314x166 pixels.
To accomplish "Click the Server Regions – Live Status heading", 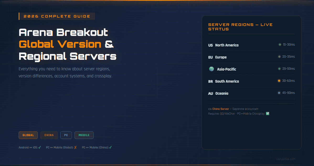I will [x=240, y=27].
